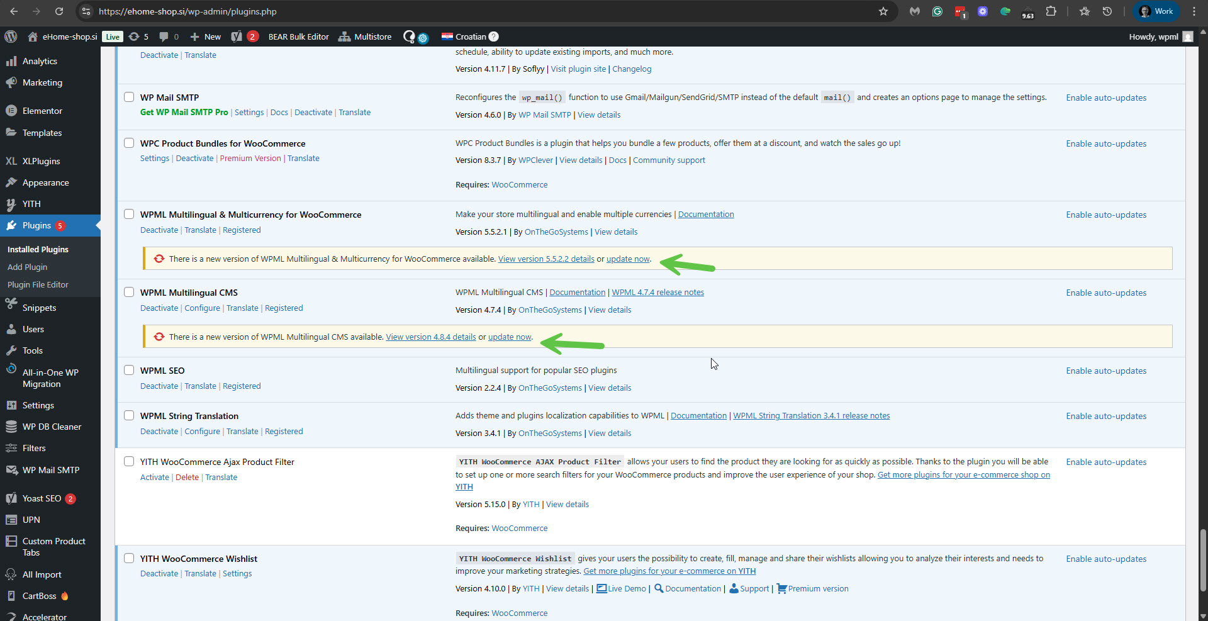Open the New content dropdown in admin bar
1208x621 pixels.
pyautogui.click(x=206, y=36)
